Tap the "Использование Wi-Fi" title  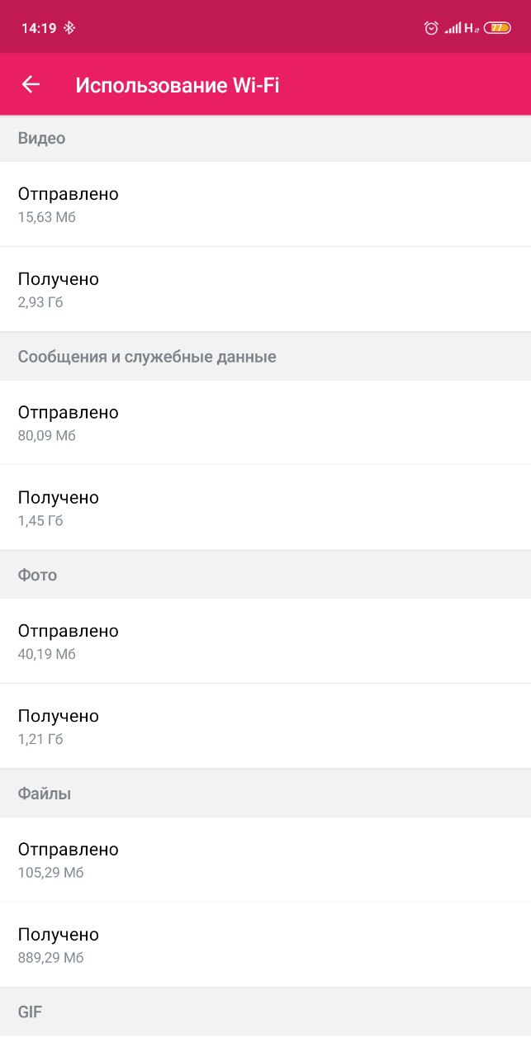coord(178,85)
